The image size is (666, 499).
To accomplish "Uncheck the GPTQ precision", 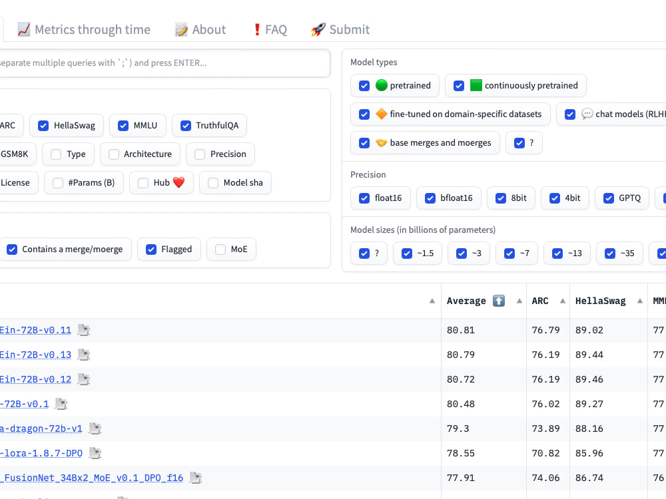I will coord(609,198).
